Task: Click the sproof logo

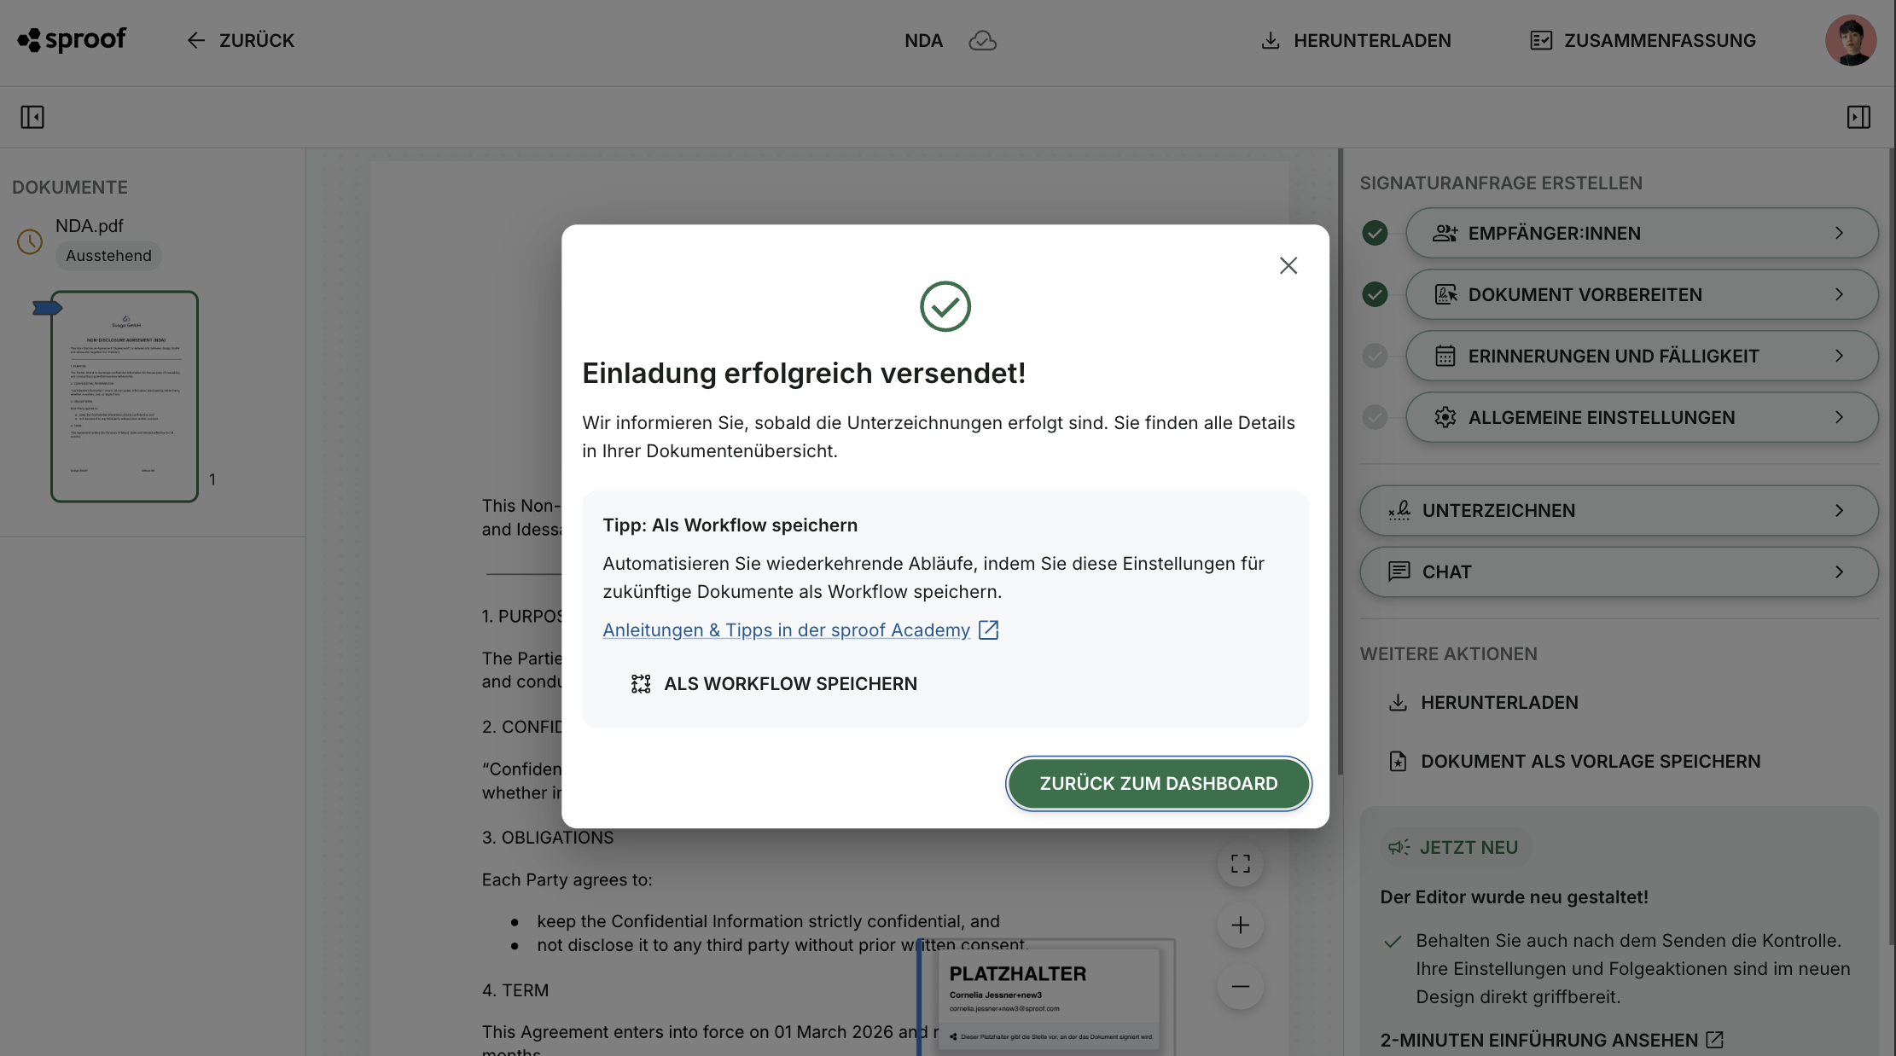Action: click(72, 39)
